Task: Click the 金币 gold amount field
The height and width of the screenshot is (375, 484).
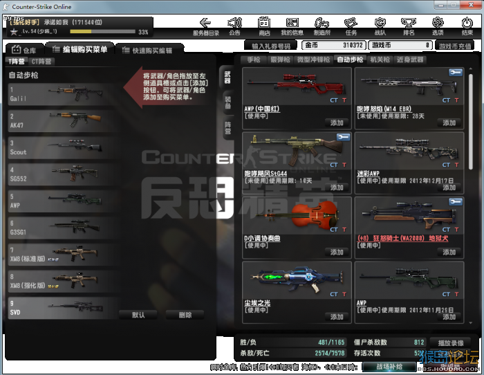Action: point(334,45)
